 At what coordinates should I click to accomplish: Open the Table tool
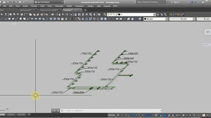(62, 19)
